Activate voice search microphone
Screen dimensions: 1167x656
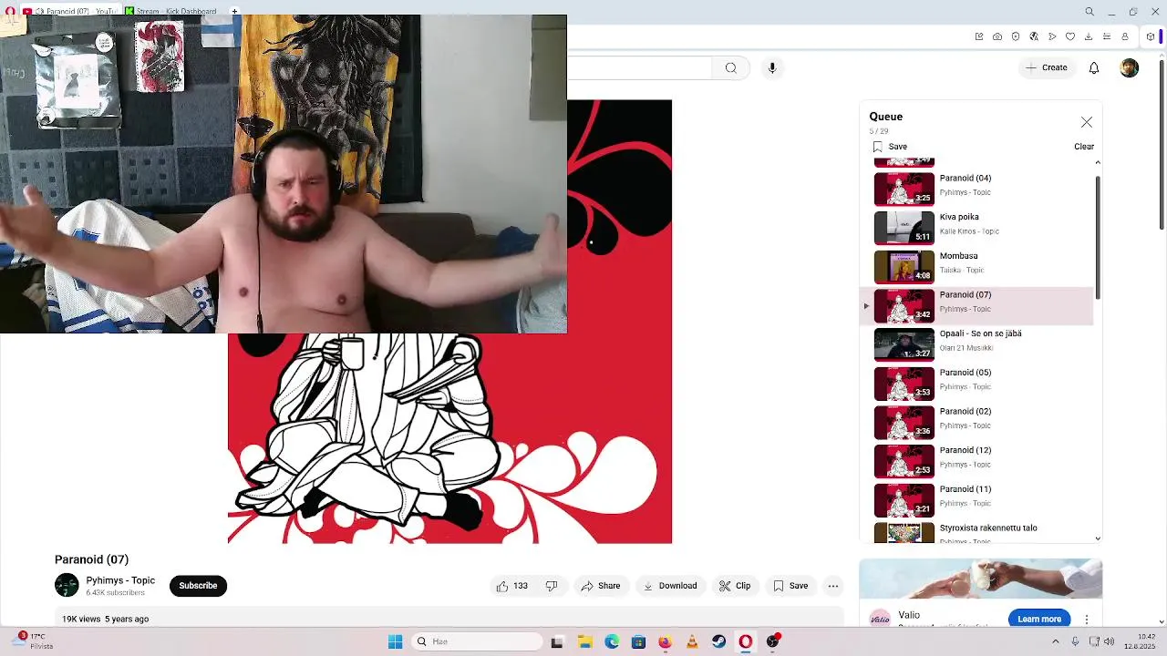(772, 67)
